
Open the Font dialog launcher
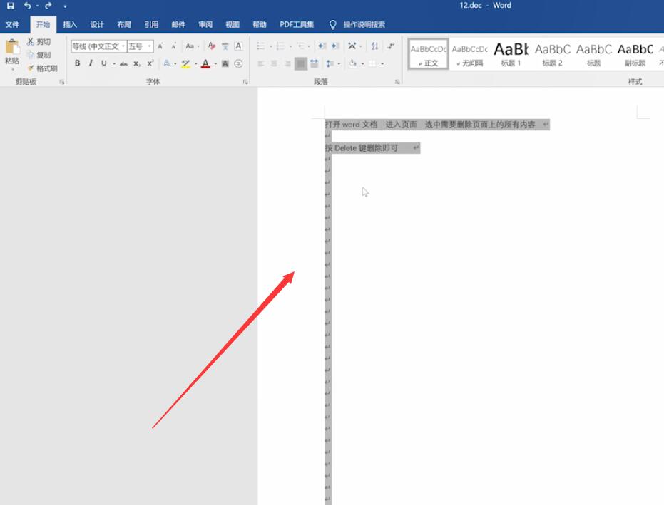245,82
